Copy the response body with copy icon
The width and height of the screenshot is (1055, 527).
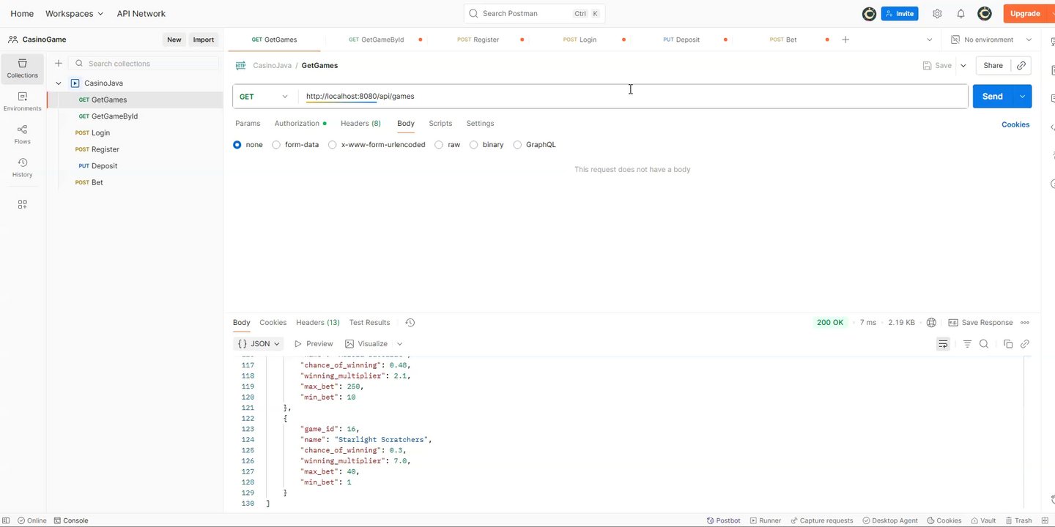[1008, 344]
